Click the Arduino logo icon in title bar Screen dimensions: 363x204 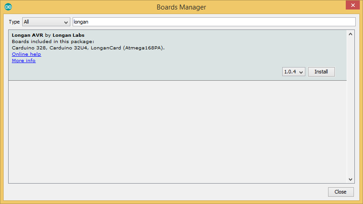click(8, 7)
